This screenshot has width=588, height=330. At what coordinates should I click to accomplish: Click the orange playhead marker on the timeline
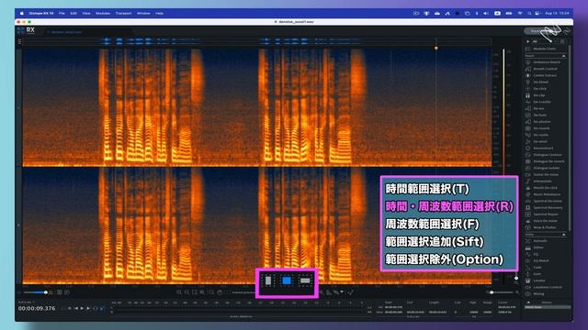point(435,48)
